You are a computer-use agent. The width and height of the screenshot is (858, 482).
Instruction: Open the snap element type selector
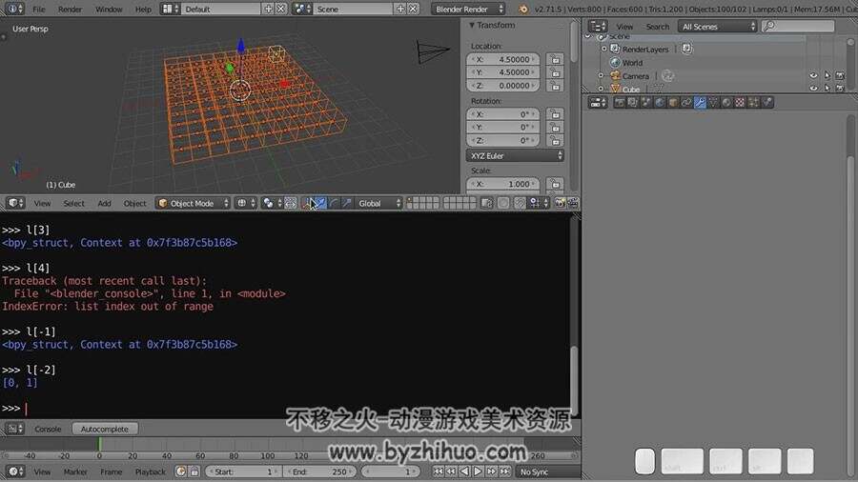pos(539,203)
